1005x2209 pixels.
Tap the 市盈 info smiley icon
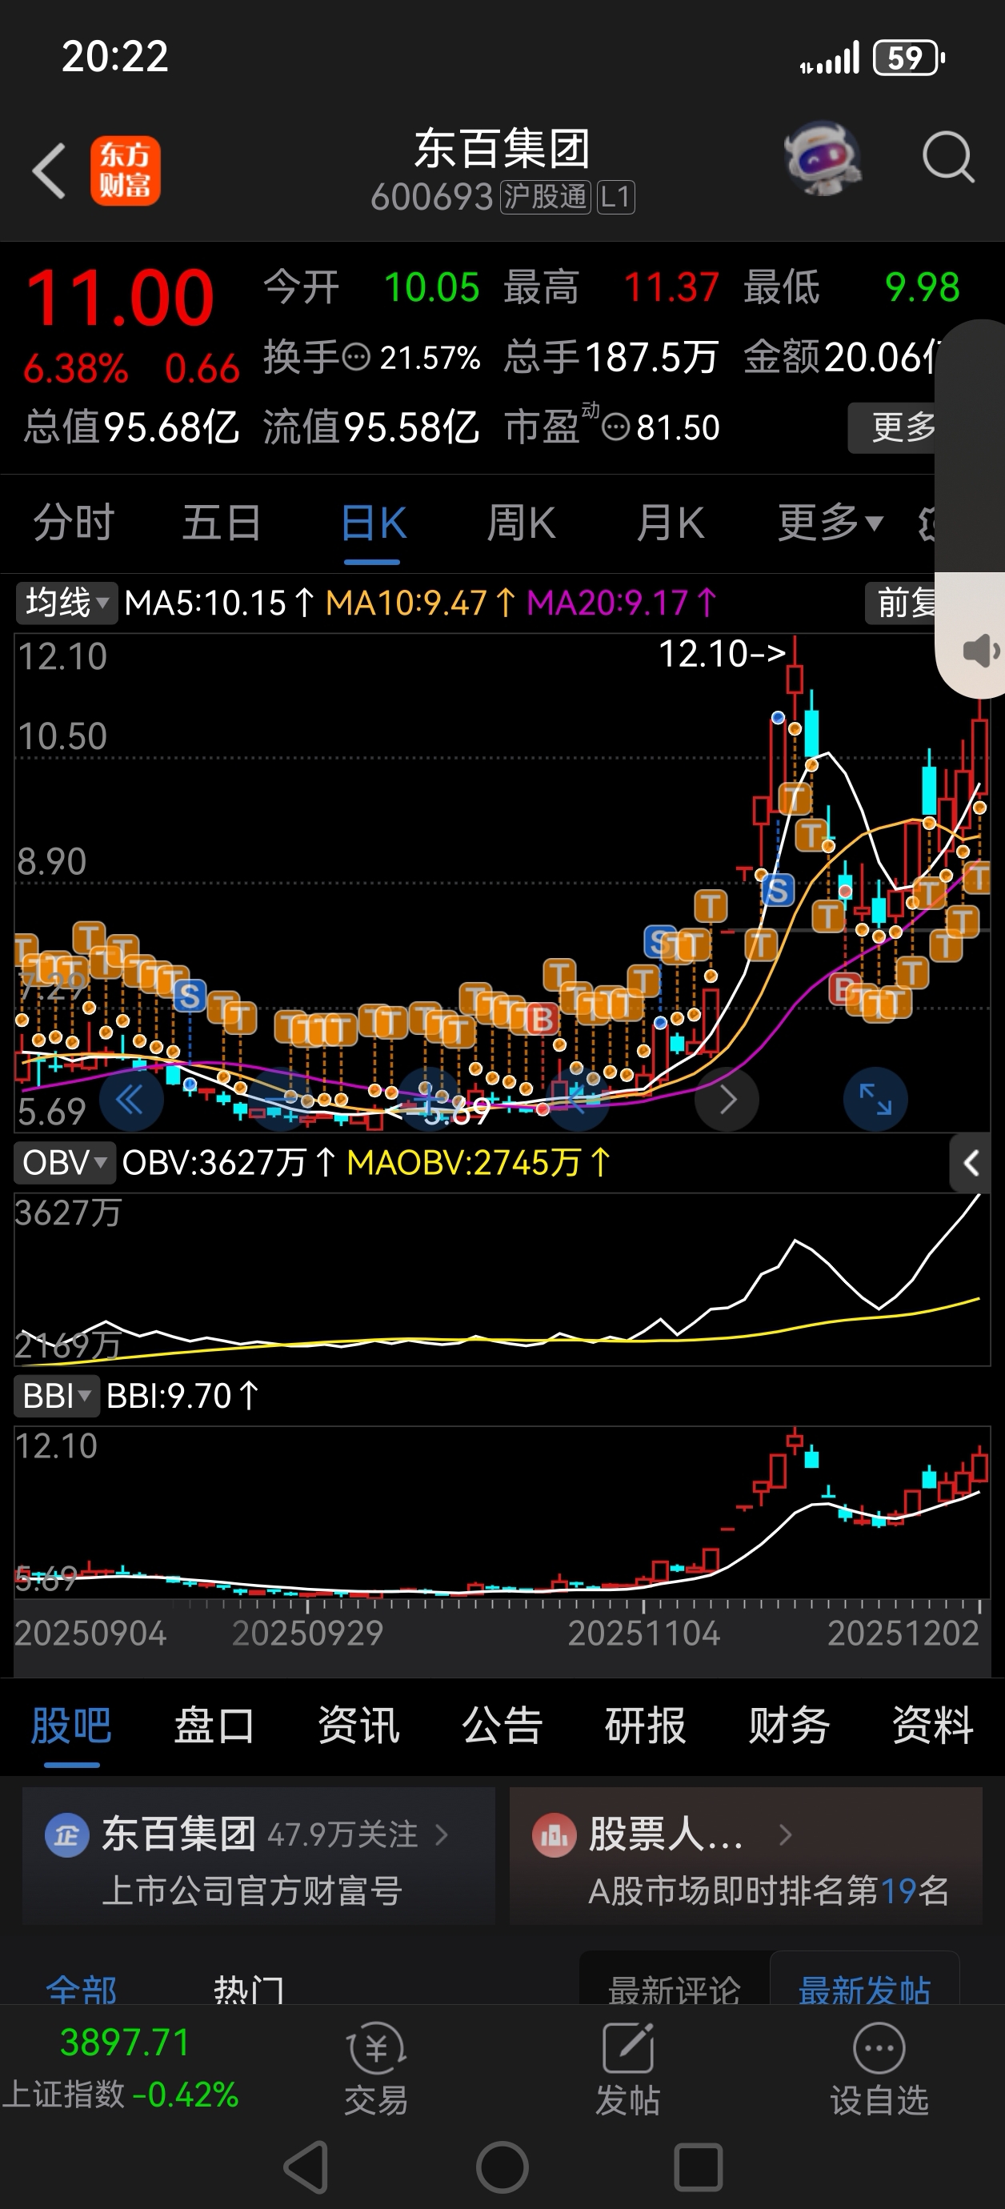click(x=615, y=427)
